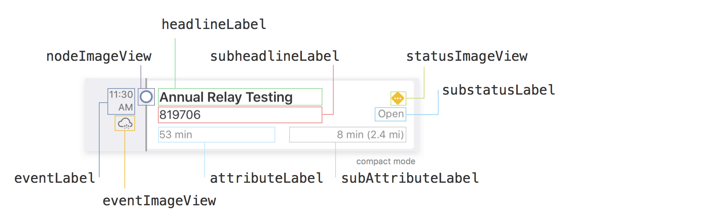Click the compact mode caption
The width and height of the screenshot is (707, 223).
point(386,161)
